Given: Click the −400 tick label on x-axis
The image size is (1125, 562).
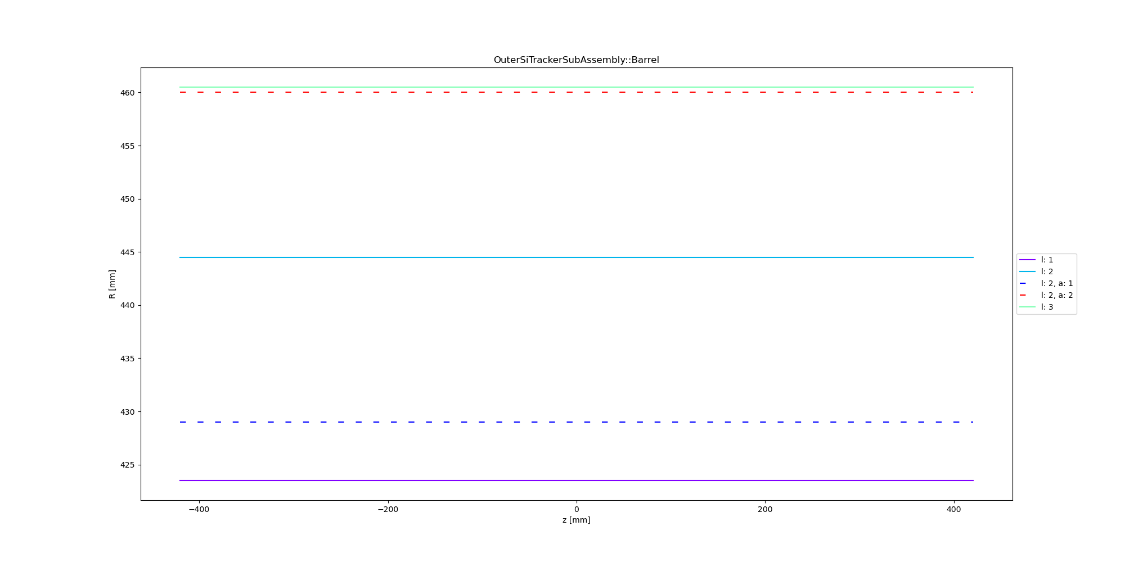Looking at the screenshot, I should pyautogui.click(x=199, y=509).
